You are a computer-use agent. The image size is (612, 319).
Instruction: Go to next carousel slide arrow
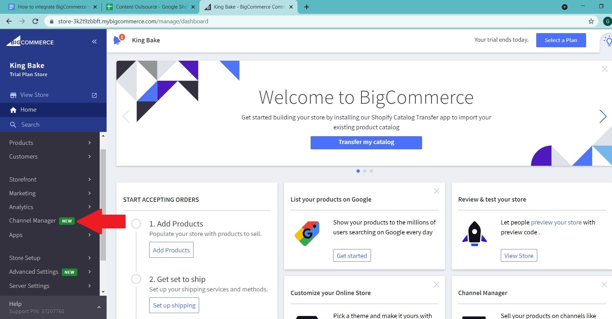602,117
